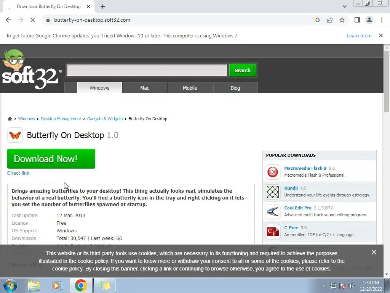Open Gadgets & Widgets breadcrumb link
Screen dimensions: 390x293
[105, 119]
